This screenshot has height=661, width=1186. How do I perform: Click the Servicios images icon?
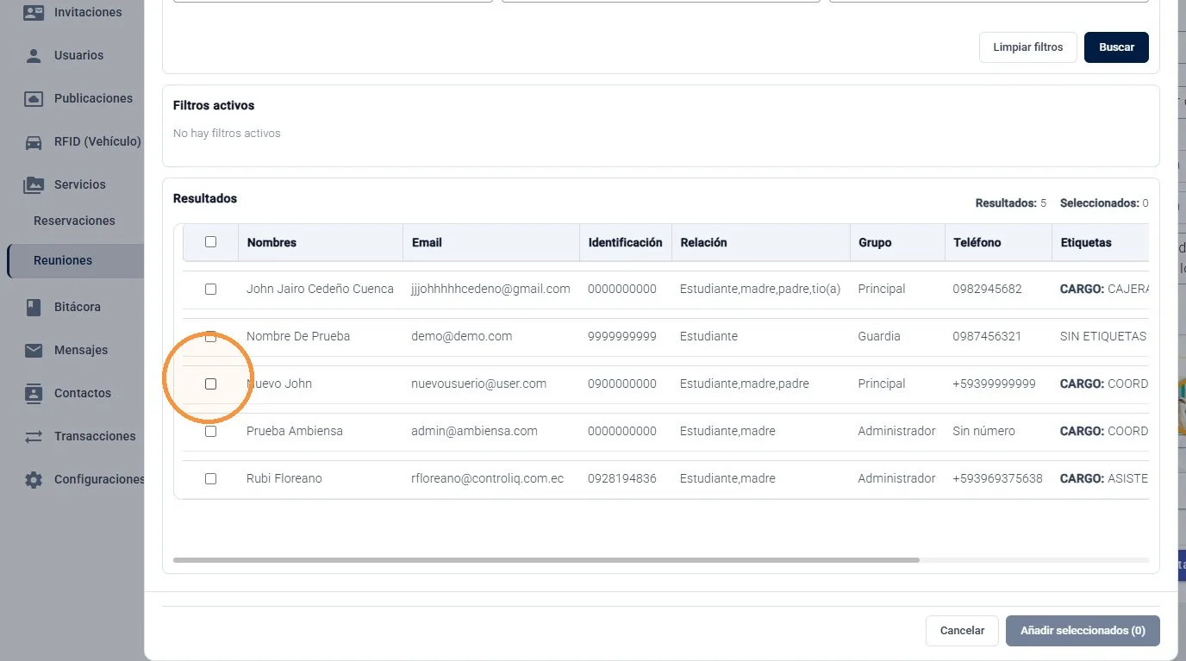point(34,185)
